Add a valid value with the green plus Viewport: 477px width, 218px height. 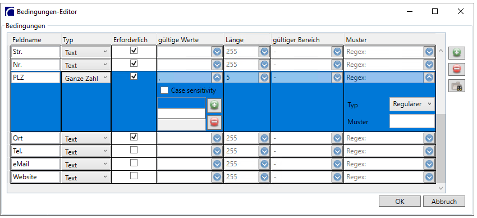coord(214,105)
